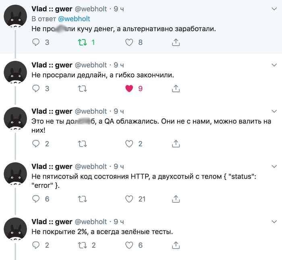This screenshot has width=282, height=260.
Task: Share the first tweet via the share icon
Action: point(176,42)
